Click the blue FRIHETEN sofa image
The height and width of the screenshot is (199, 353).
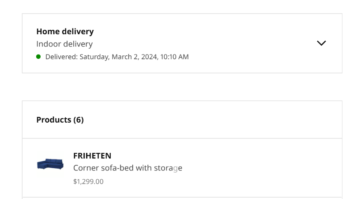tap(50, 165)
